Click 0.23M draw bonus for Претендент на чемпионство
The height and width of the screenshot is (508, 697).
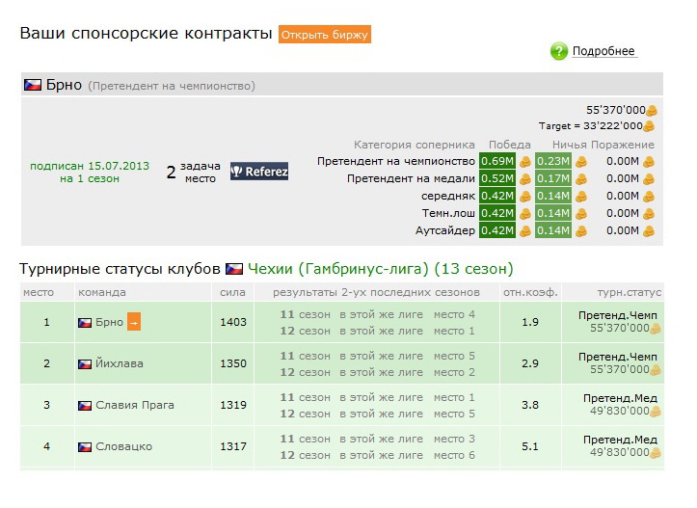[553, 161]
